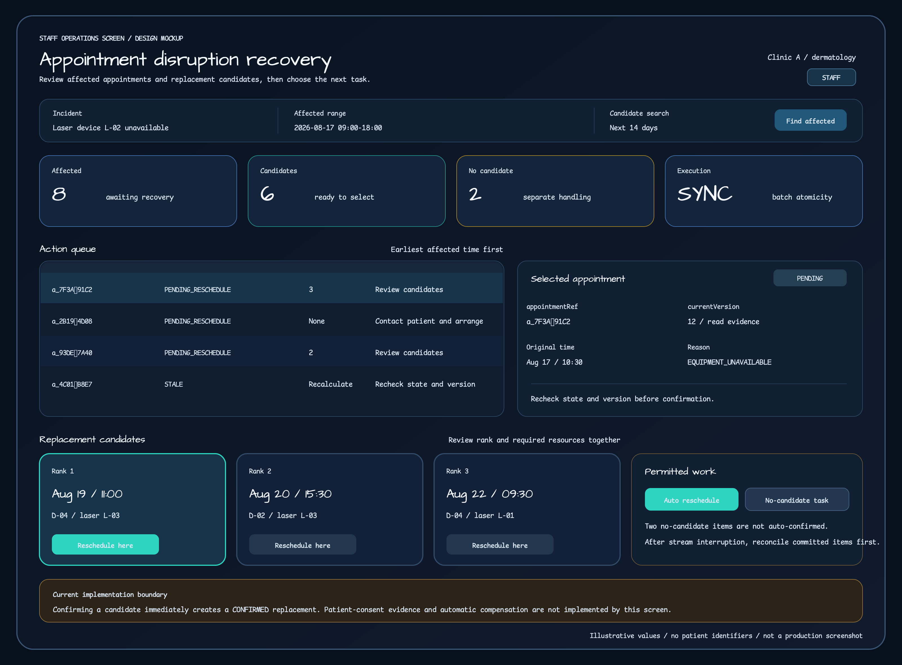Reschedule to Rank 2 Aug 20 slot

pyautogui.click(x=302, y=545)
